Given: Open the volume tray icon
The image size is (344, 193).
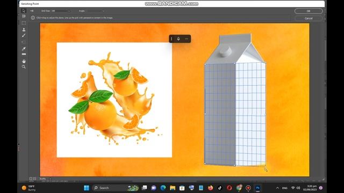Looking at the screenshot, I should (x=298, y=188).
